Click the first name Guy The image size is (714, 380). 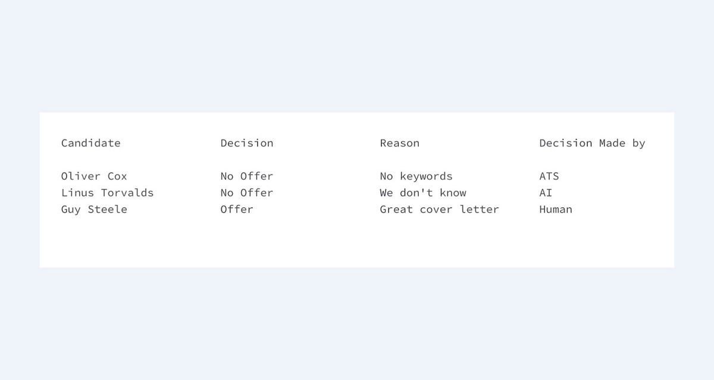(x=71, y=210)
